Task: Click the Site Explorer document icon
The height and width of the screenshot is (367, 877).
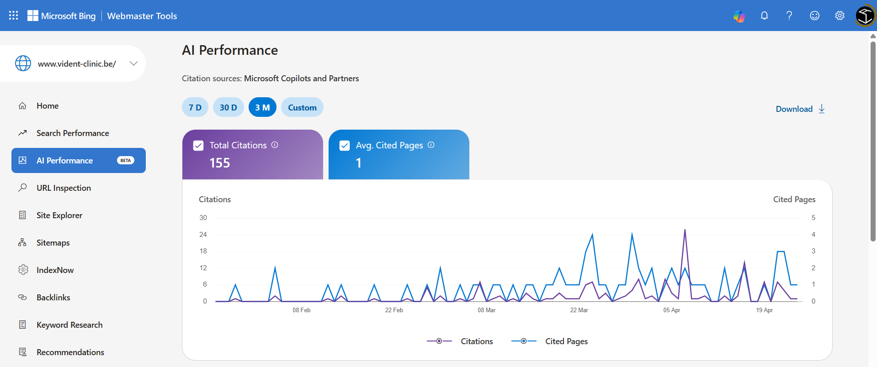Action: pos(22,215)
